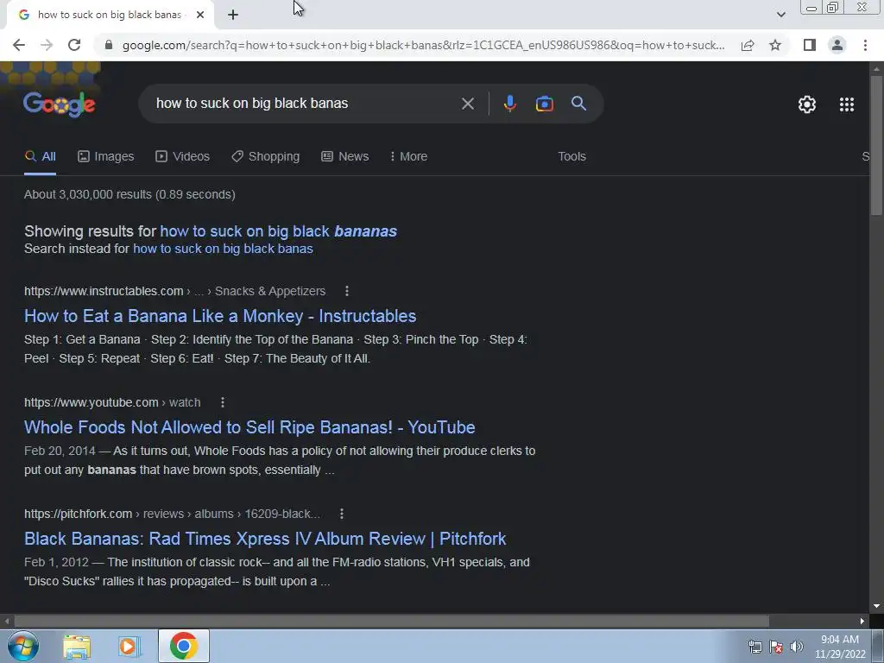Click the vertical scrollbar thumb
This screenshot has height=663, width=884.
(876, 144)
